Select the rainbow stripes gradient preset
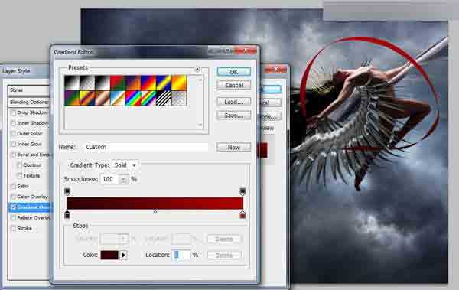This screenshot has height=290, width=459. 133,98
